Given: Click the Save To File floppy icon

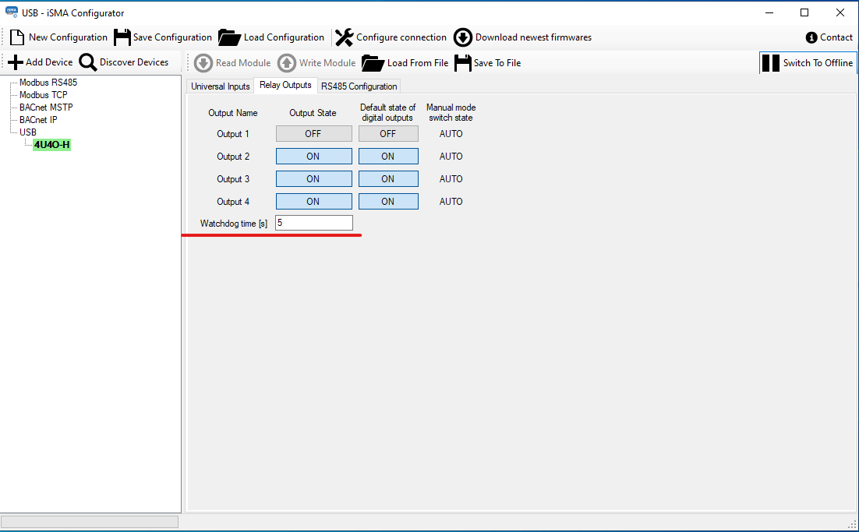Looking at the screenshot, I should (463, 63).
